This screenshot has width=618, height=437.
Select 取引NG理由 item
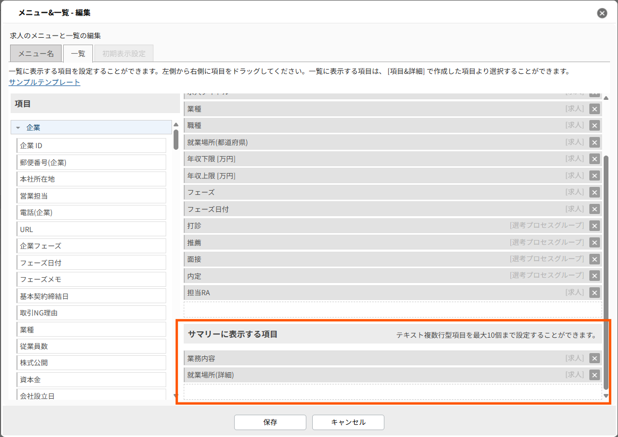[x=91, y=313]
